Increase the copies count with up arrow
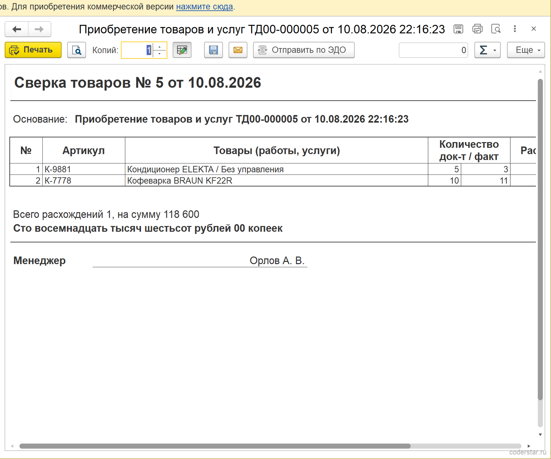 tap(159, 47)
